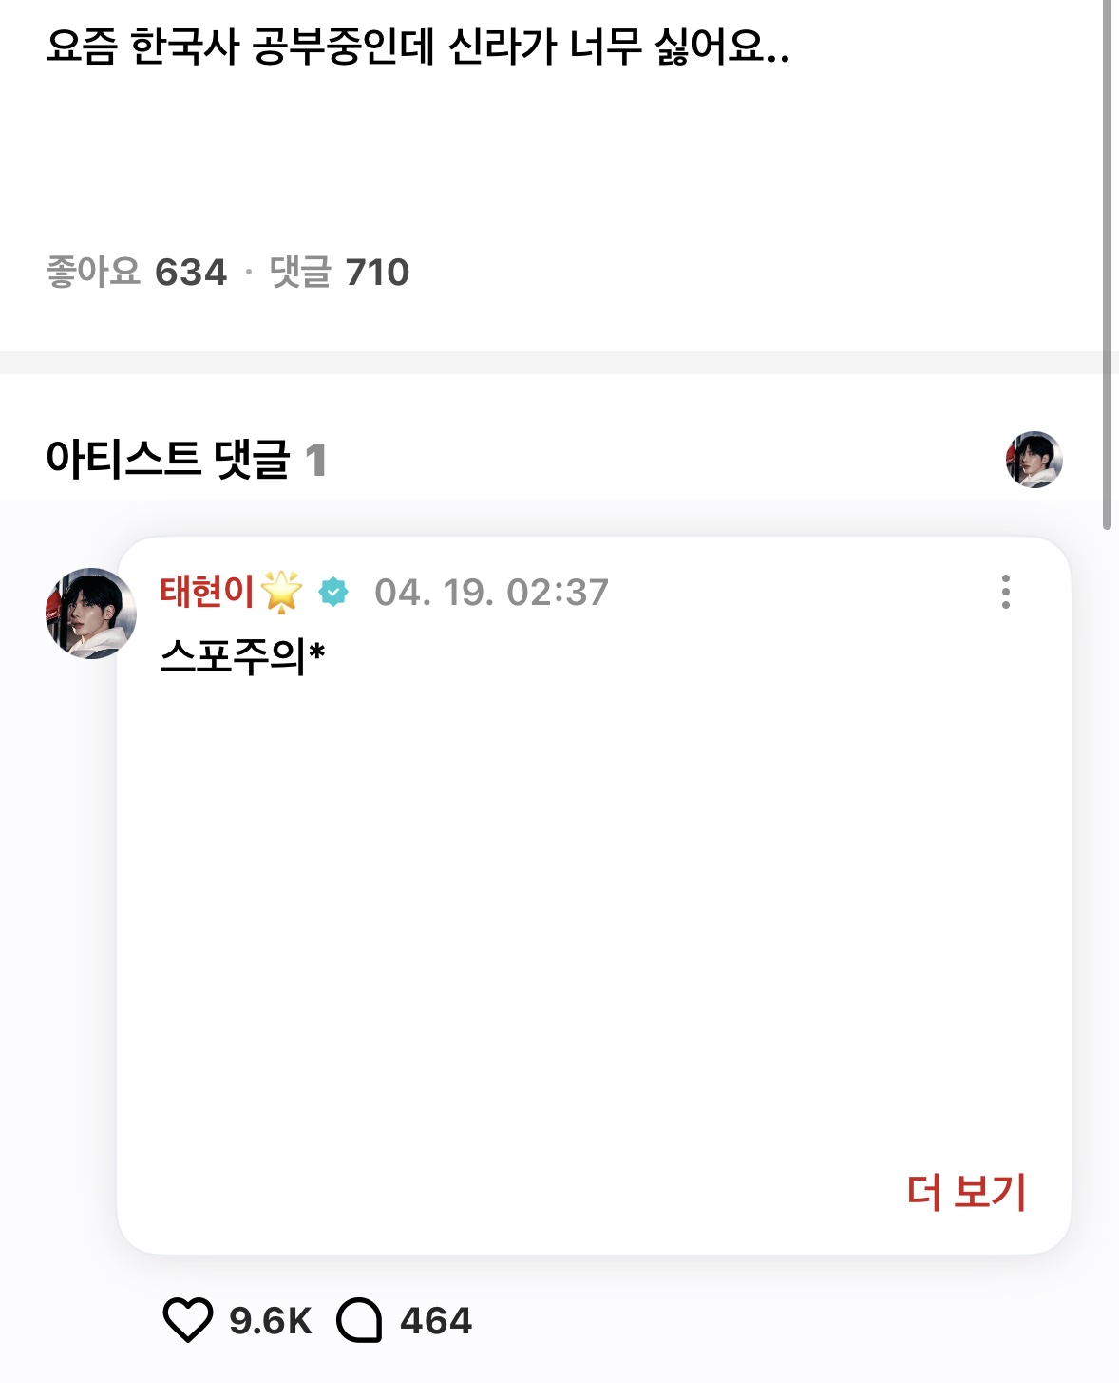Screen dimensions: 1119x1398
Task: Click the 710 comment count number
Action: (x=377, y=273)
